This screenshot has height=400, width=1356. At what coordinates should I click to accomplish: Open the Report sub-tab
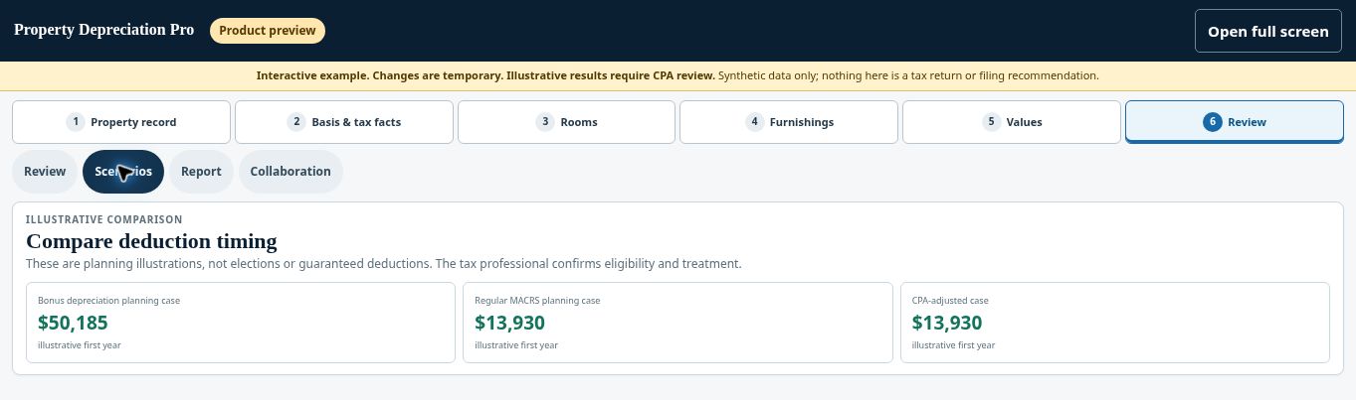click(x=201, y=172)
